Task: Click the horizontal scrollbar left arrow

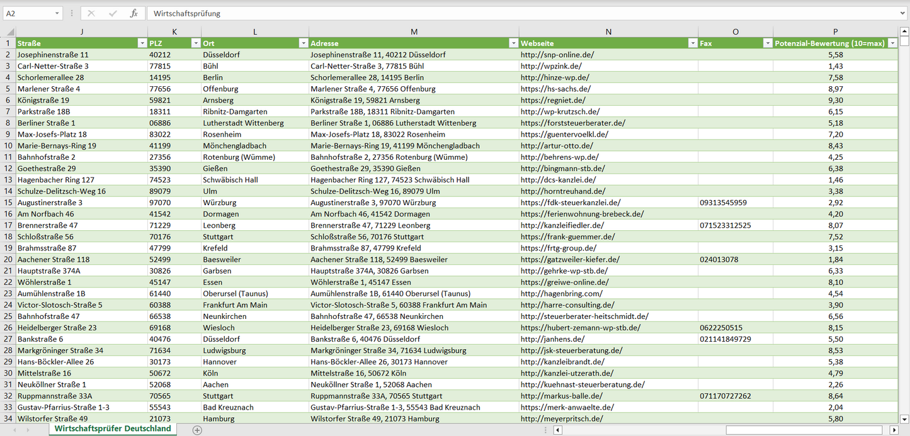Action: click(x=557, y=430)
